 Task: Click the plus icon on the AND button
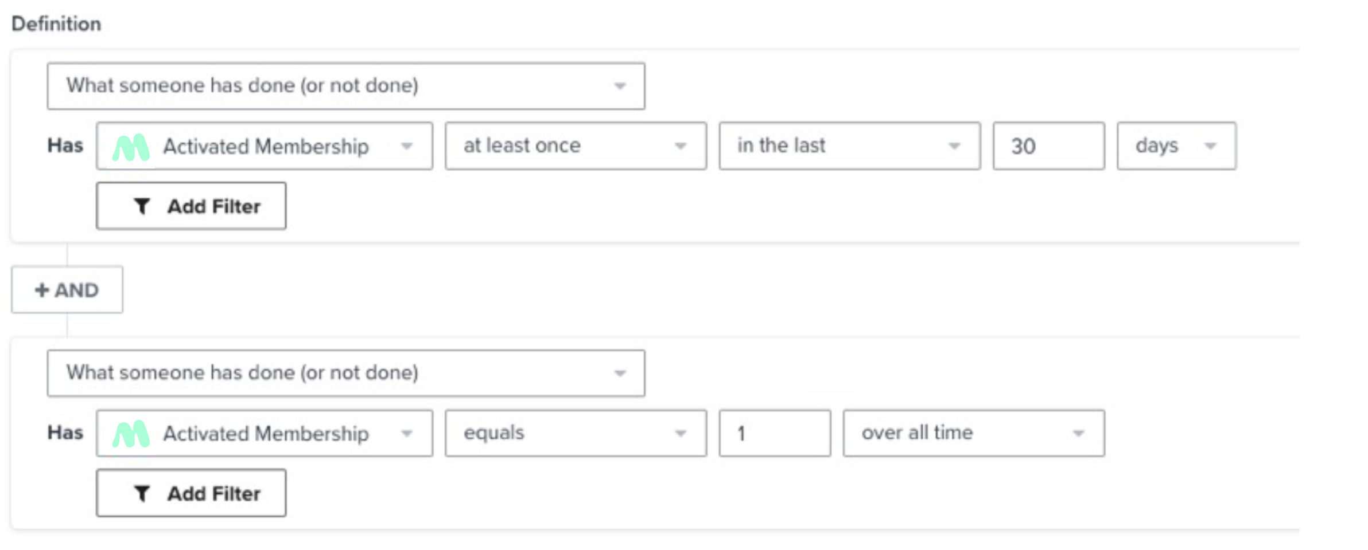[41, 290]
